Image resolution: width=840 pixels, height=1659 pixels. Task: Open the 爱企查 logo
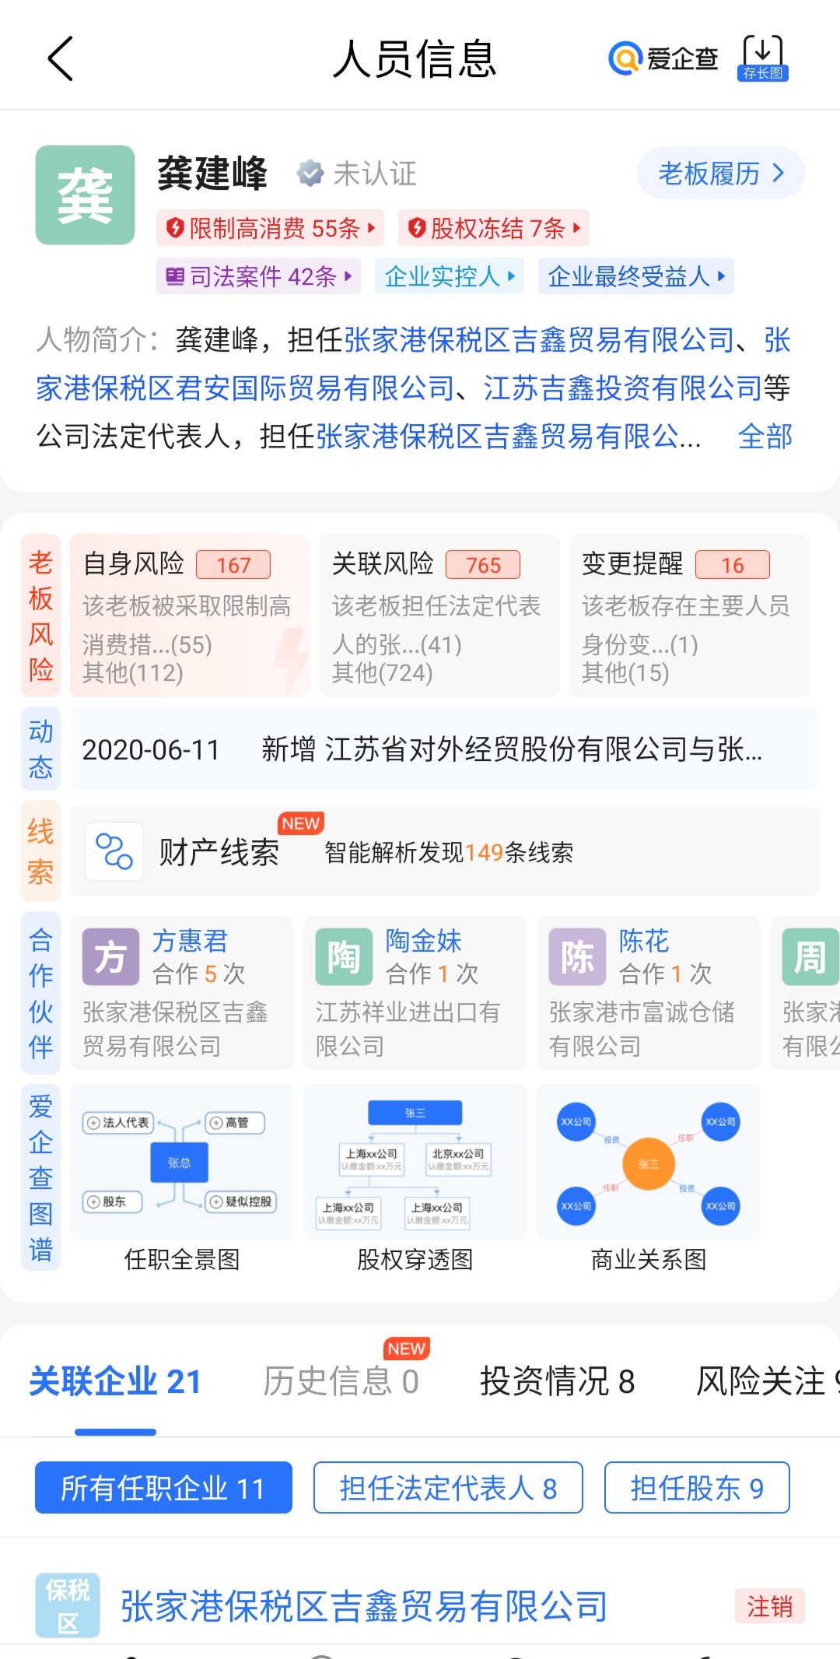pos(663,58)
